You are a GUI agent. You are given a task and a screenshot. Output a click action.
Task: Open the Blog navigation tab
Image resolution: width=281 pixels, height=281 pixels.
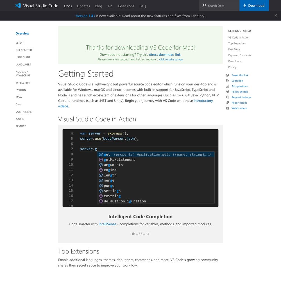[99, 6]
